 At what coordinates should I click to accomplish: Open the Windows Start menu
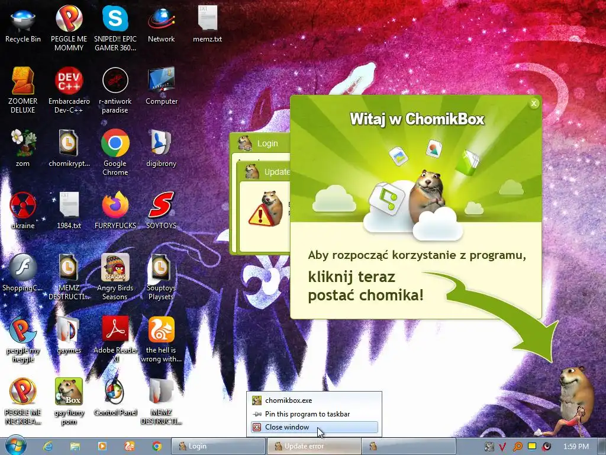pos(15,446)
